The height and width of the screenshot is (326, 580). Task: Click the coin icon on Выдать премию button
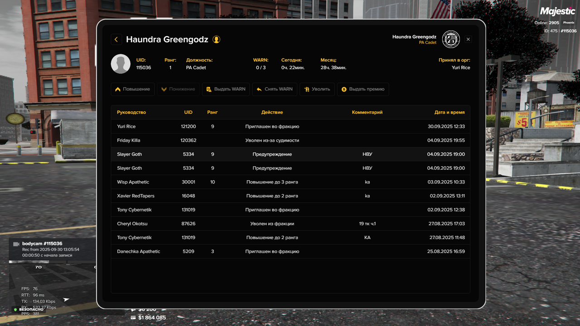(344, 89)
